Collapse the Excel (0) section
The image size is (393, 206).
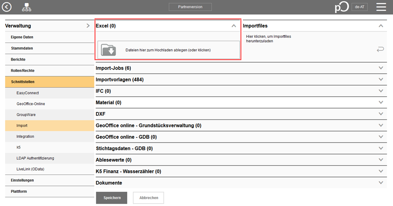[x=234, y=26]
